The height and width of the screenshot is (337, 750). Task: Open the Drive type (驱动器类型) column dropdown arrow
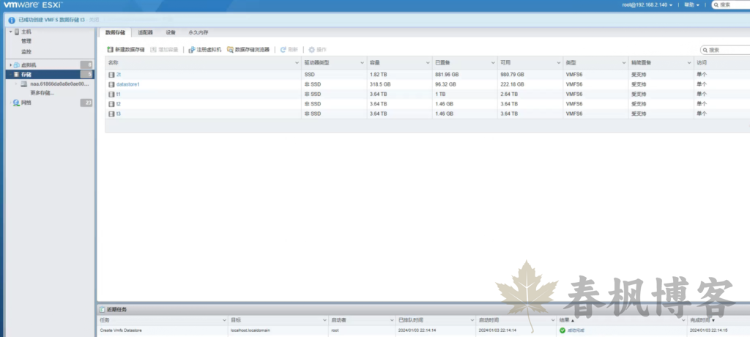(362, 63)
